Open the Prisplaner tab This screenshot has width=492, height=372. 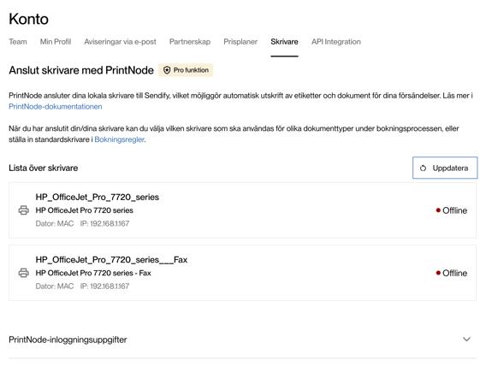click(x=240, y=42)
